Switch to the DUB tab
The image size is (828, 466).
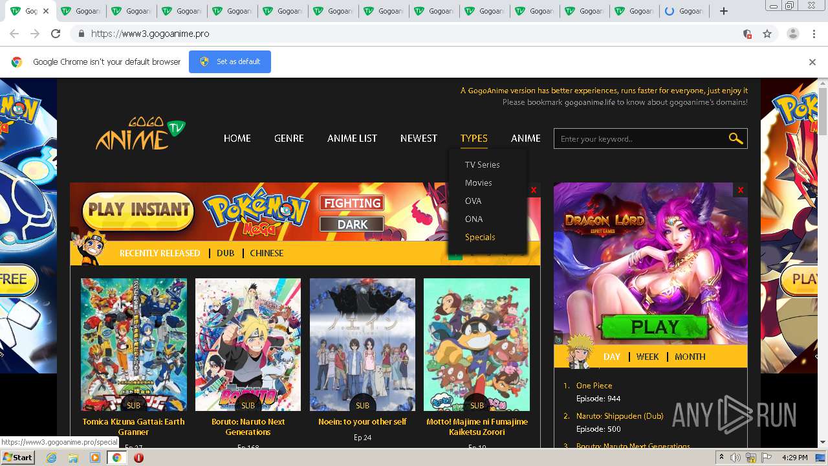point(226,253)
